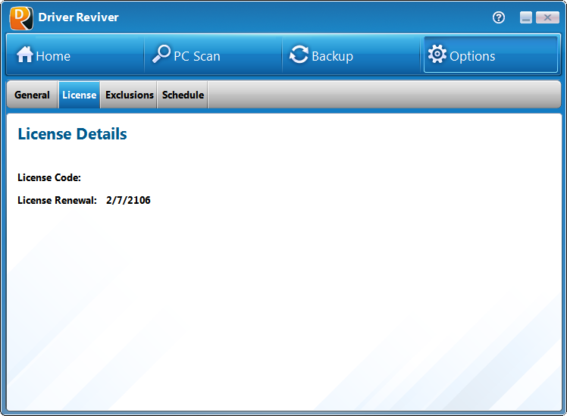Screen dimensions: 567x416
Task: Click the PC Scan magnifier icon
Action: [x=161, y=54]
